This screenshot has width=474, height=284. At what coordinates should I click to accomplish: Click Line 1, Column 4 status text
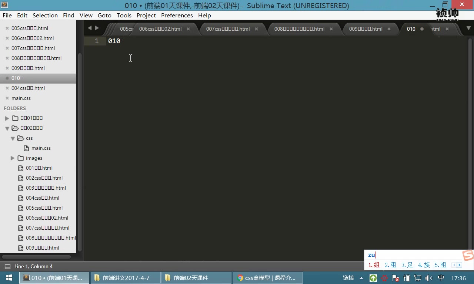(x=34, y=266)
